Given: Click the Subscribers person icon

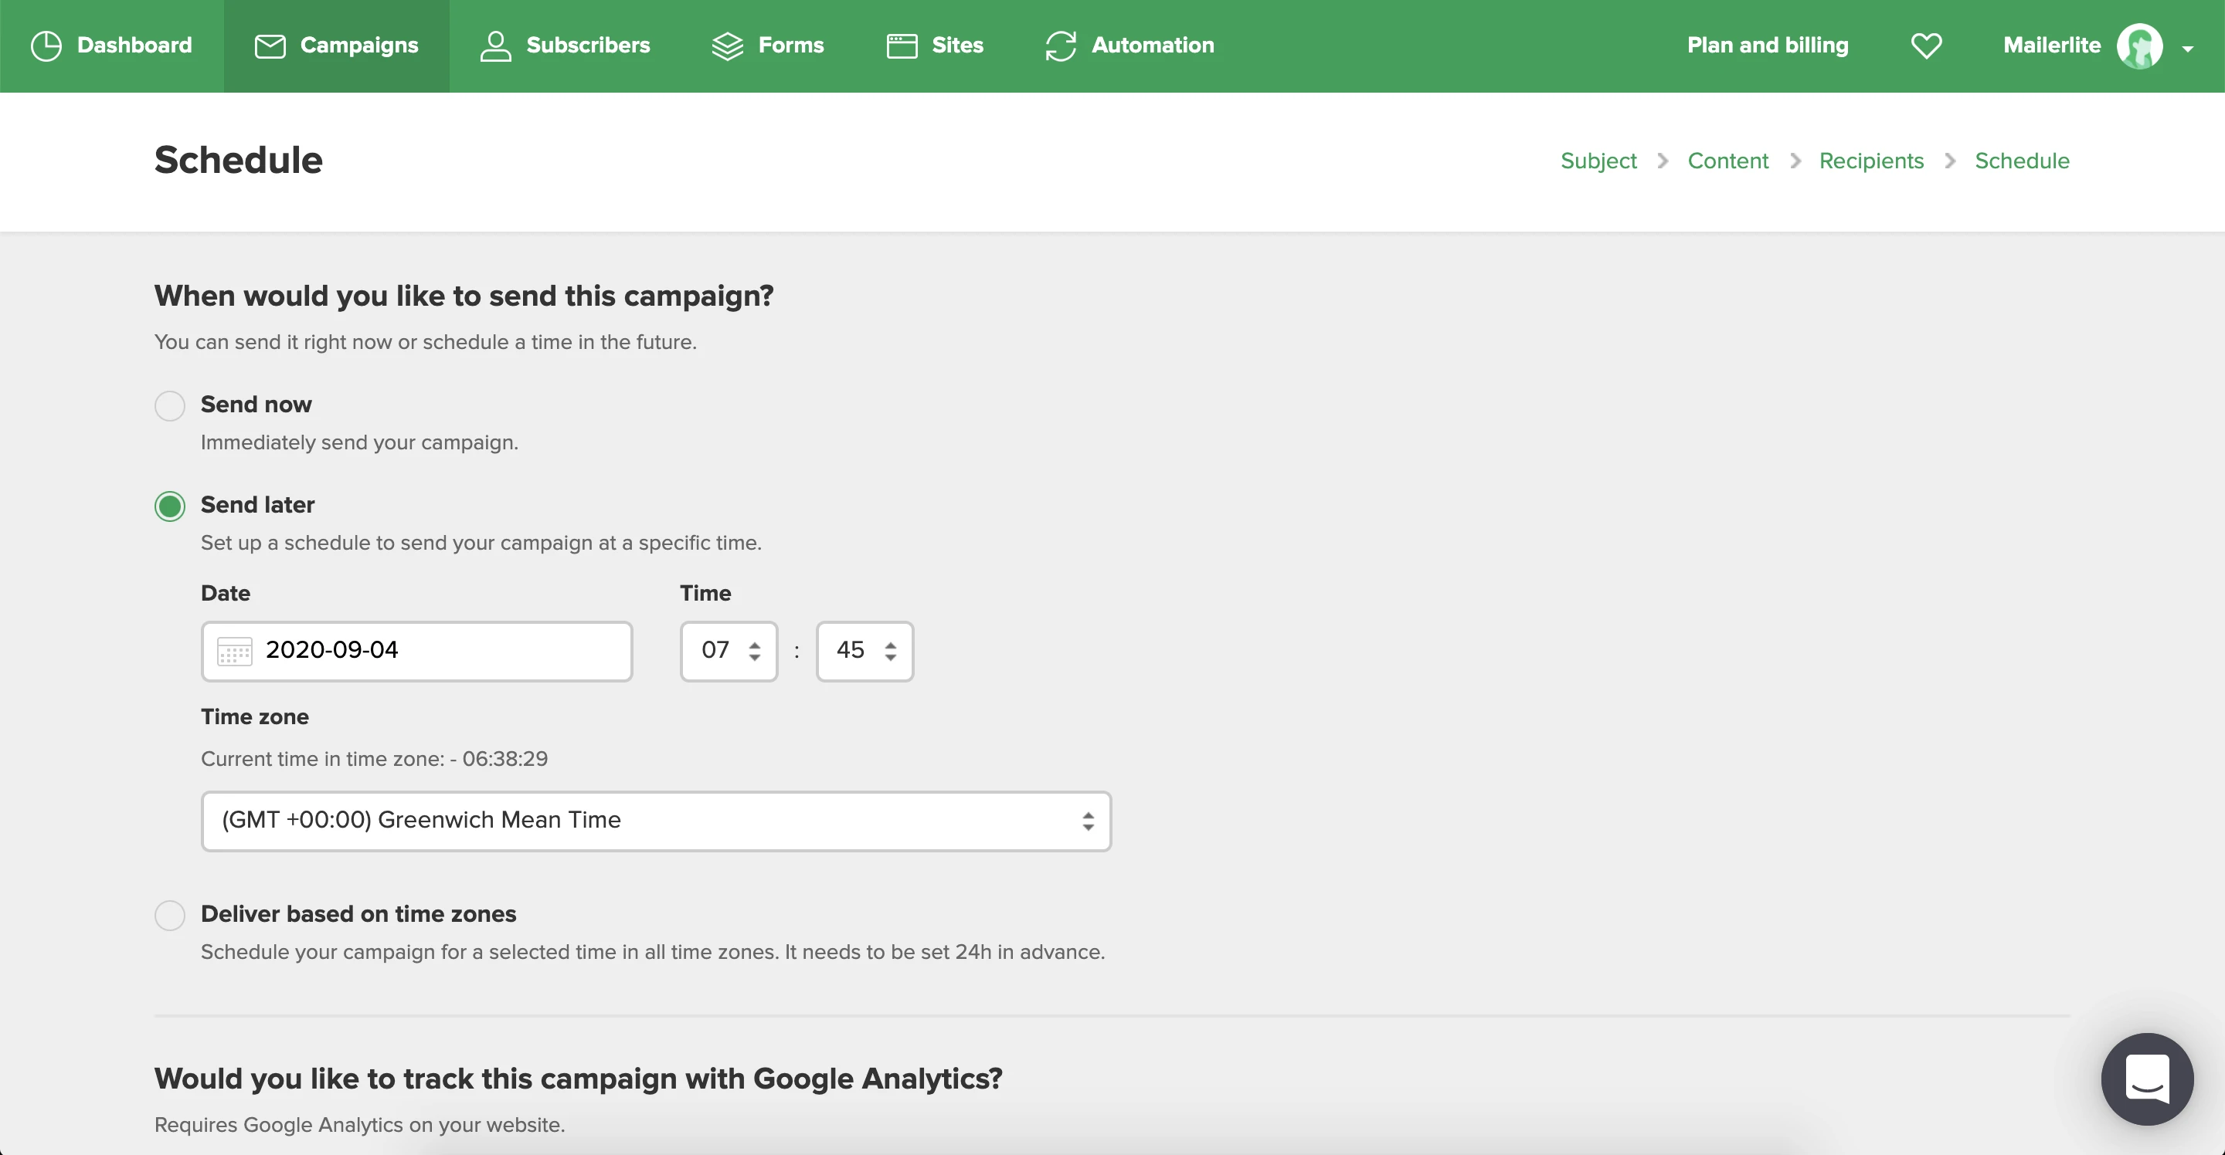Looking at the screenshot, I should click(495, 46).
